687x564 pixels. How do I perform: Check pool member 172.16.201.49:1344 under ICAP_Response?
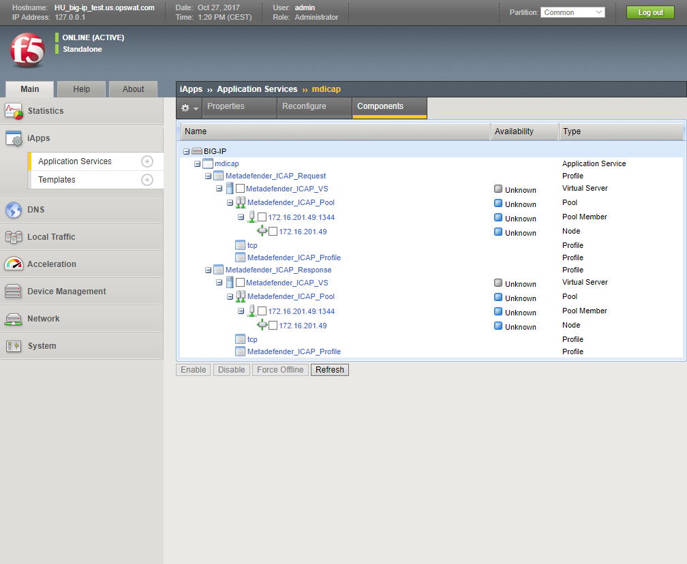pyautogui.click(x=262, y=311)
